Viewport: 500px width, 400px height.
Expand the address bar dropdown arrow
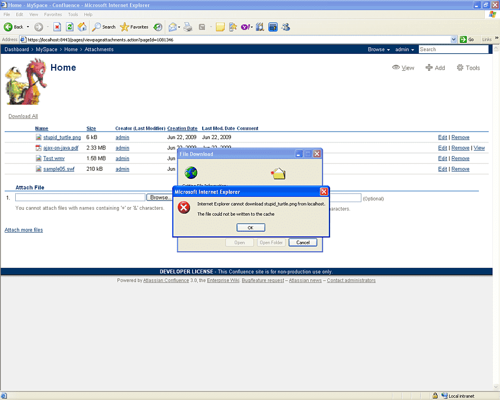click(x=454, y=40)
